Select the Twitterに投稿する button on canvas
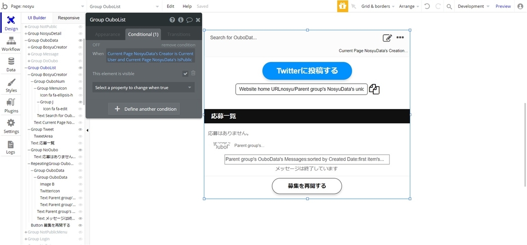The height and width of the screenshot is (245, 527). 307,71
